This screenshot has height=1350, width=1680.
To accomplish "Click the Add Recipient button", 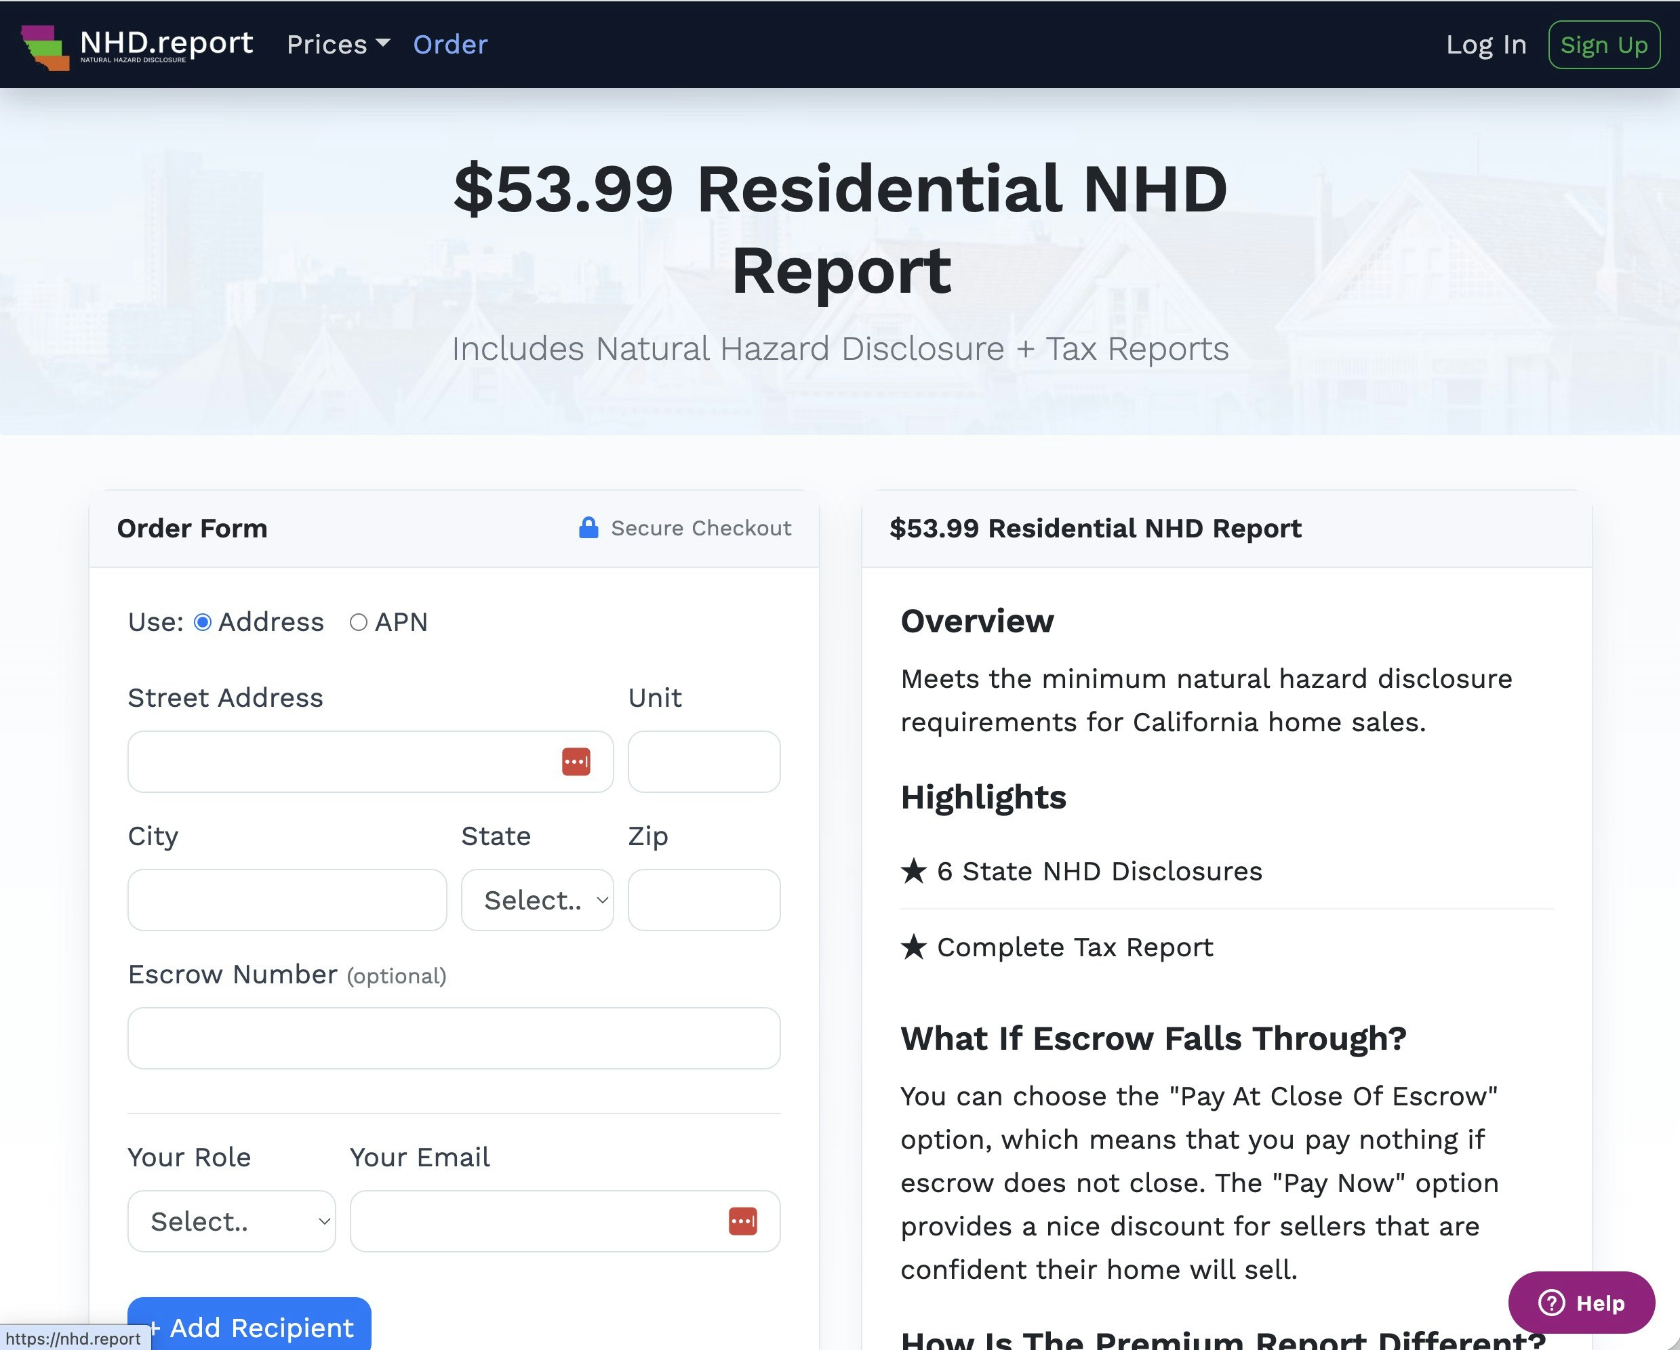I will 249,1324.
